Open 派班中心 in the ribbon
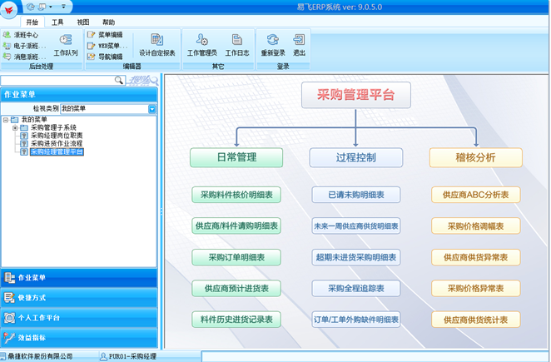The height and width of the screenshot is (362, 551). (21, 35)
